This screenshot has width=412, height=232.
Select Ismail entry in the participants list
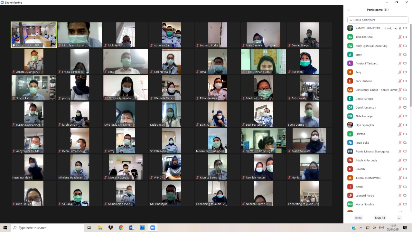click(359, 187)
